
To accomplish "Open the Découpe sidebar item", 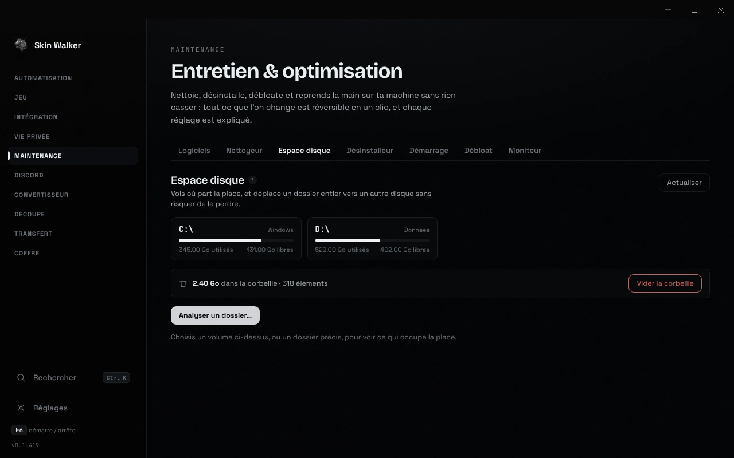I will (x=73, y=214).
